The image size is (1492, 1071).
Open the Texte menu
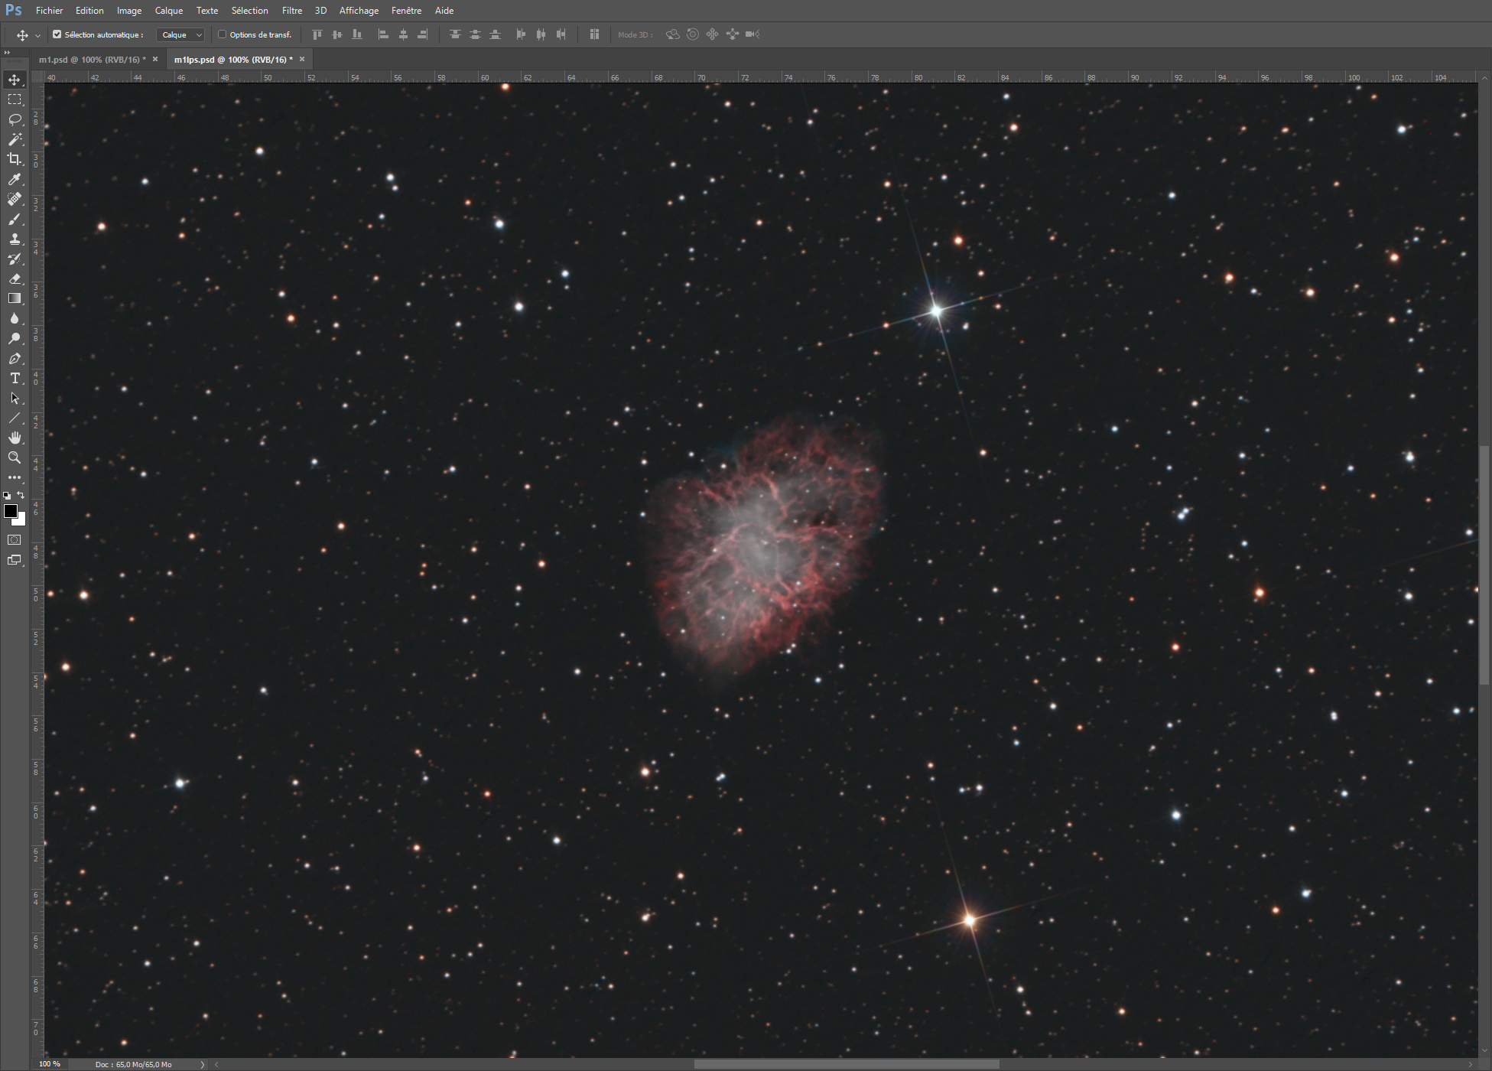pyautogui.click(x=207, y=11)
